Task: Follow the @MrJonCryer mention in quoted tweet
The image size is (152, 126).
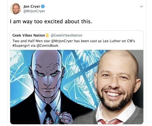Action: point(62,41)
